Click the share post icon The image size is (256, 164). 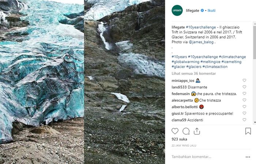197,131
